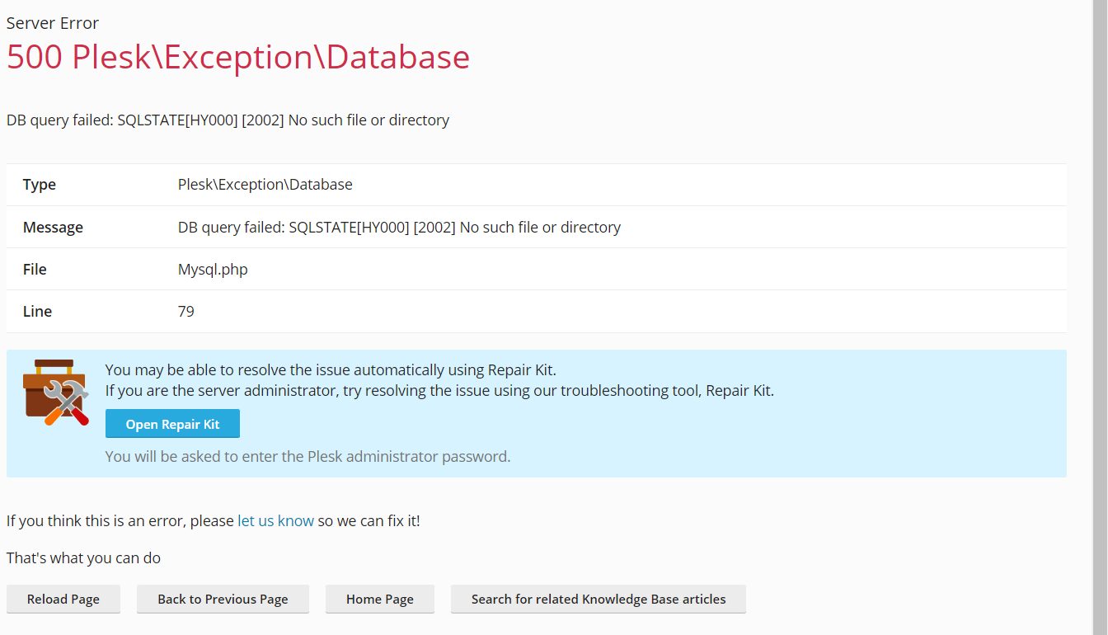Screen dimensions: 1108x635
Task: Select the SQLSTATE error text in the Message row
Action: [x=399, y=228]
